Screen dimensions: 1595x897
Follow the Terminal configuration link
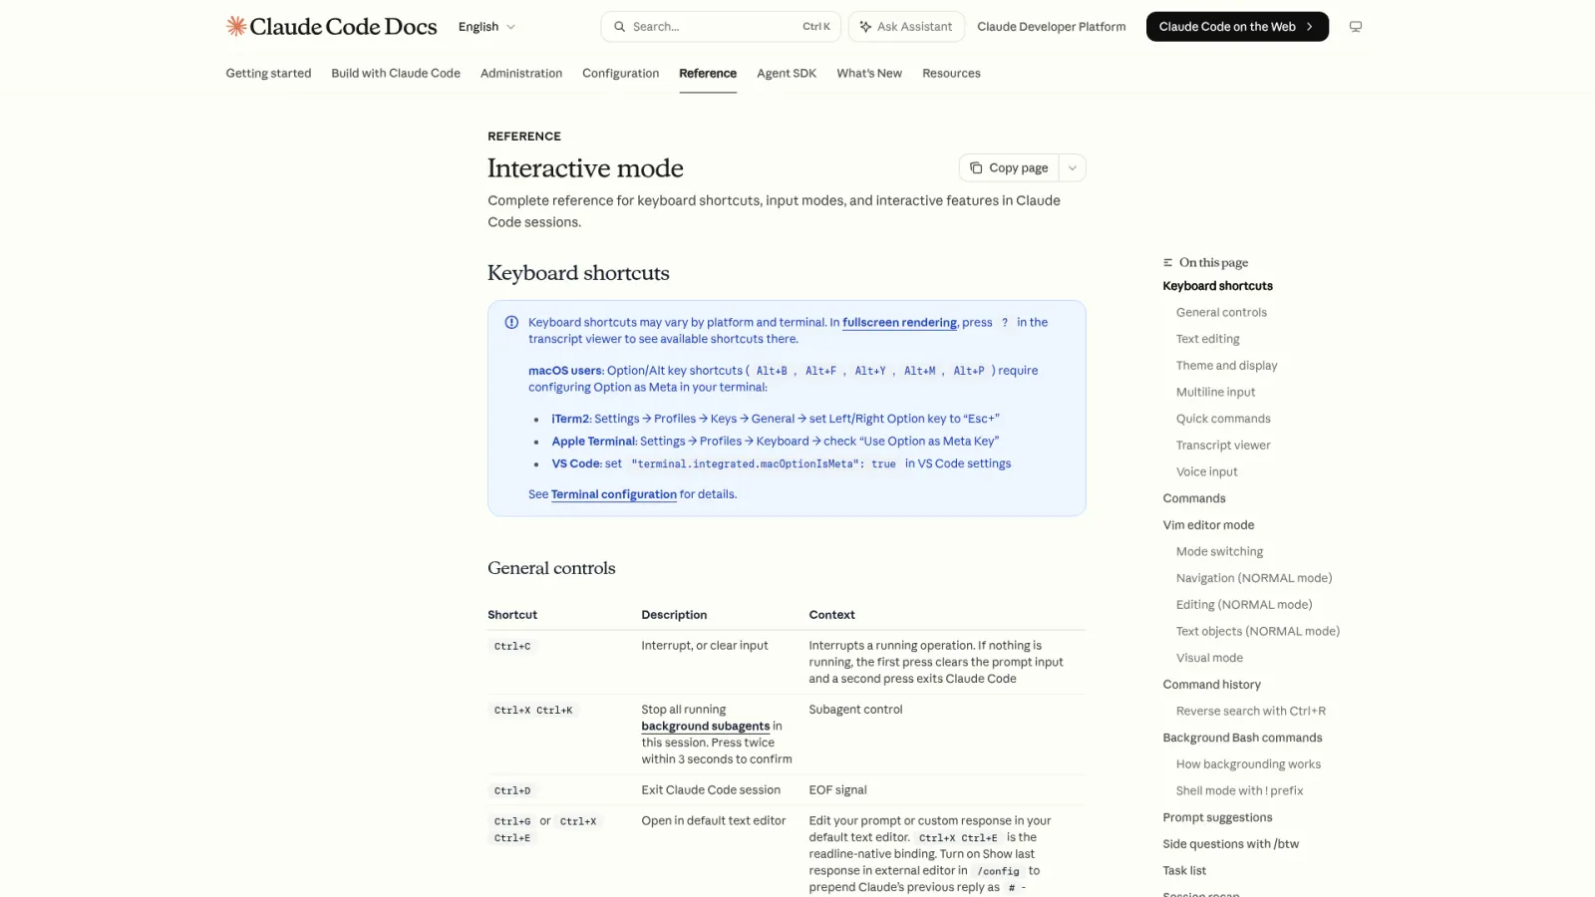[614, 494]
